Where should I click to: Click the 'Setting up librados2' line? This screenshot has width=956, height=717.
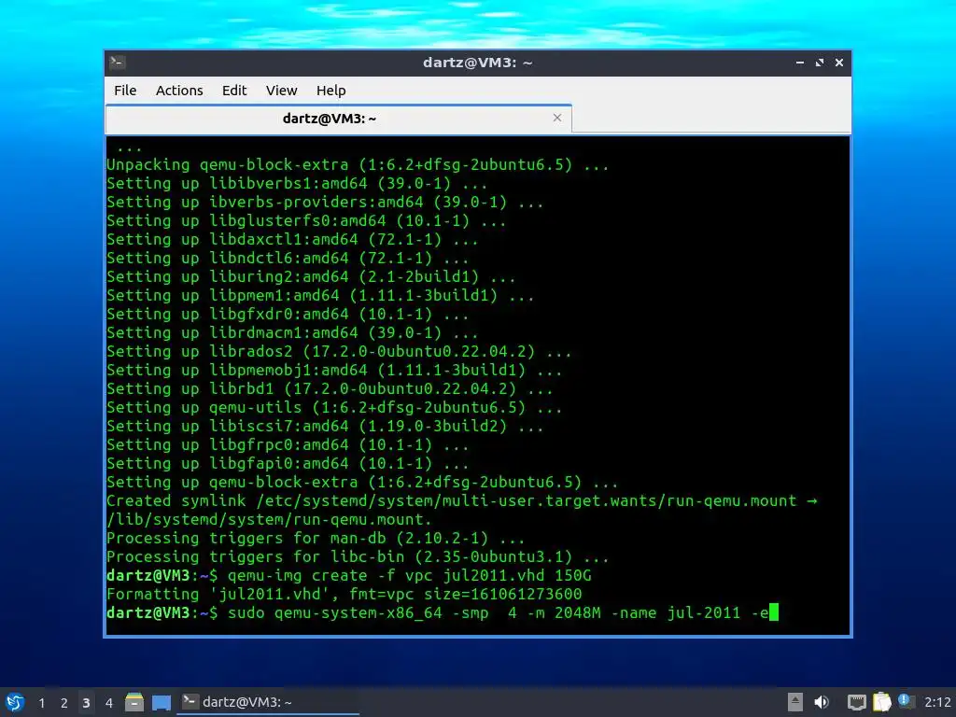tap(339, 351)
